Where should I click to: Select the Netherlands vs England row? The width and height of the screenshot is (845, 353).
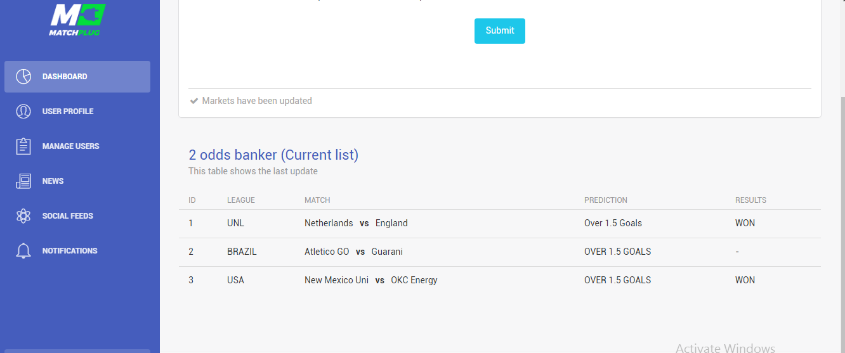click(x=500, y=224)
